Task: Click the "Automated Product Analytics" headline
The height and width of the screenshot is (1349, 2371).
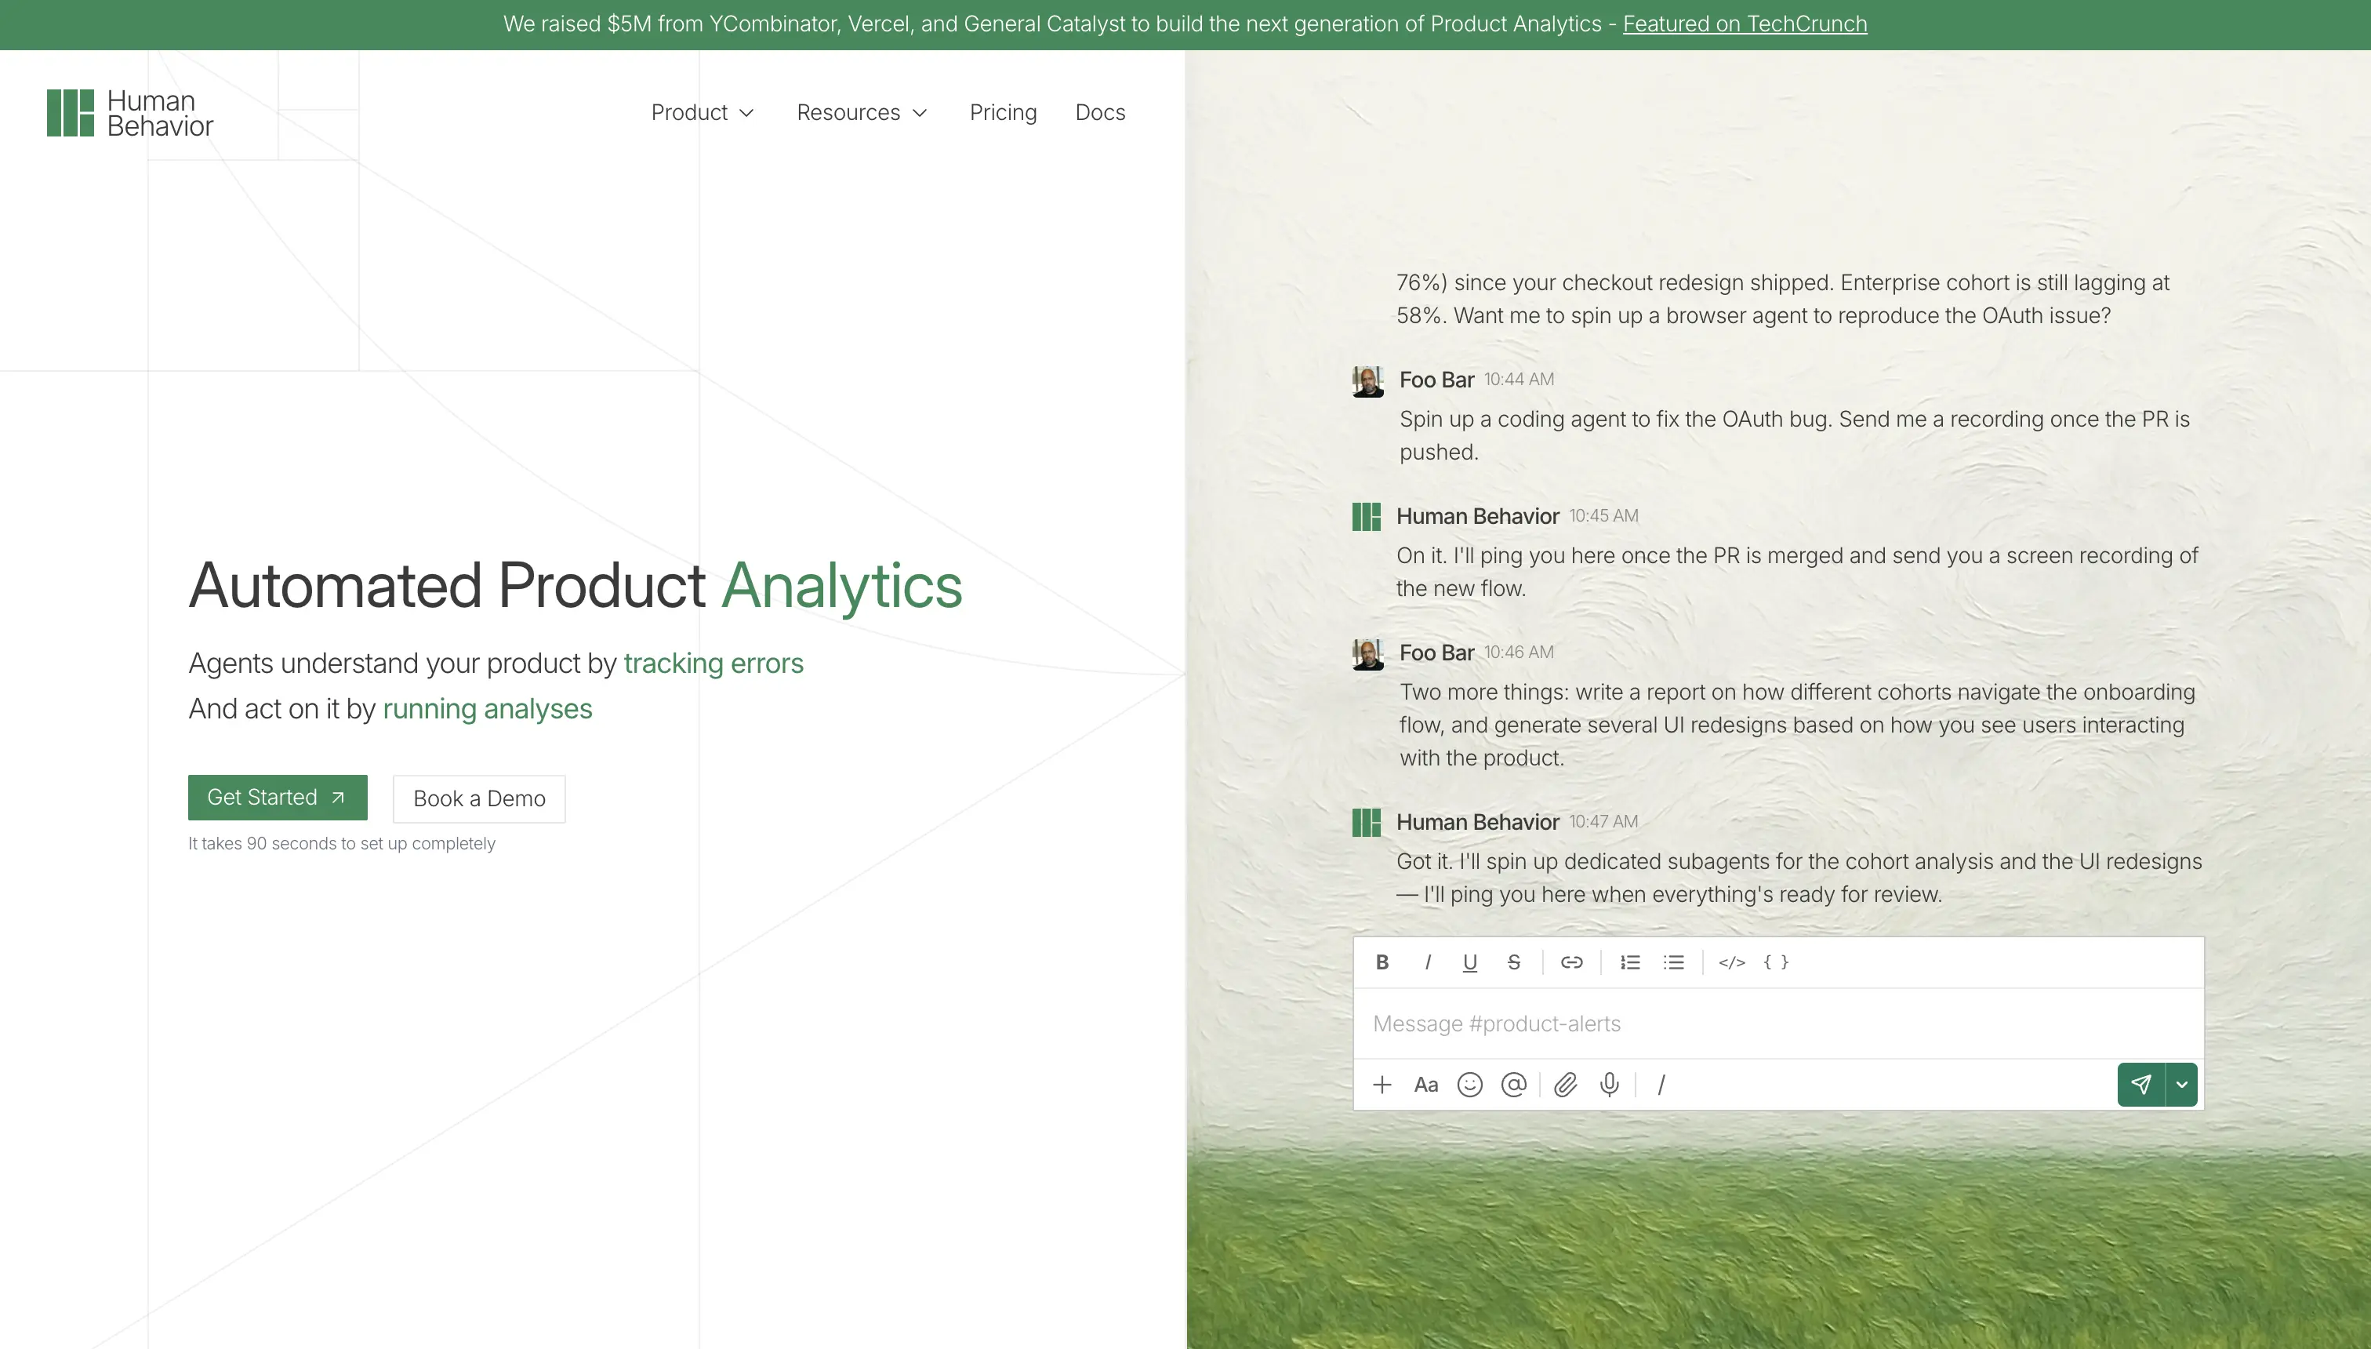Action: (576, 586)
